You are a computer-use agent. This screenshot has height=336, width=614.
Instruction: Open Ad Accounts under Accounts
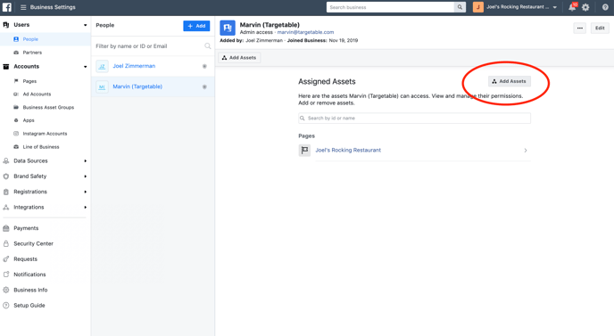(x=37, y=94)
